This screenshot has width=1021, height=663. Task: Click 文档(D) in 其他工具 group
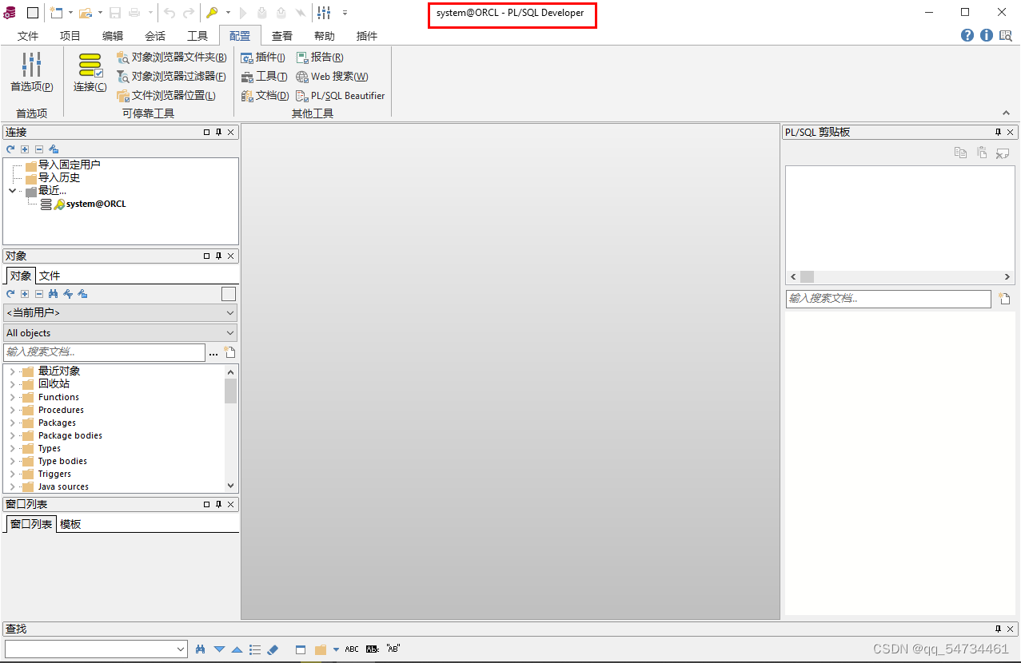(x=265, y=95)
